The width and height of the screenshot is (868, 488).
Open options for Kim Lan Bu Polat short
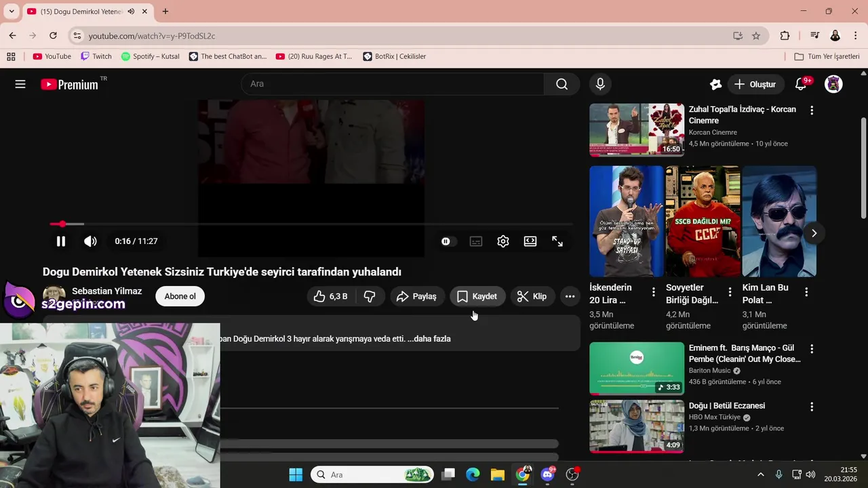pyautogui.click(x=806, y=292)
